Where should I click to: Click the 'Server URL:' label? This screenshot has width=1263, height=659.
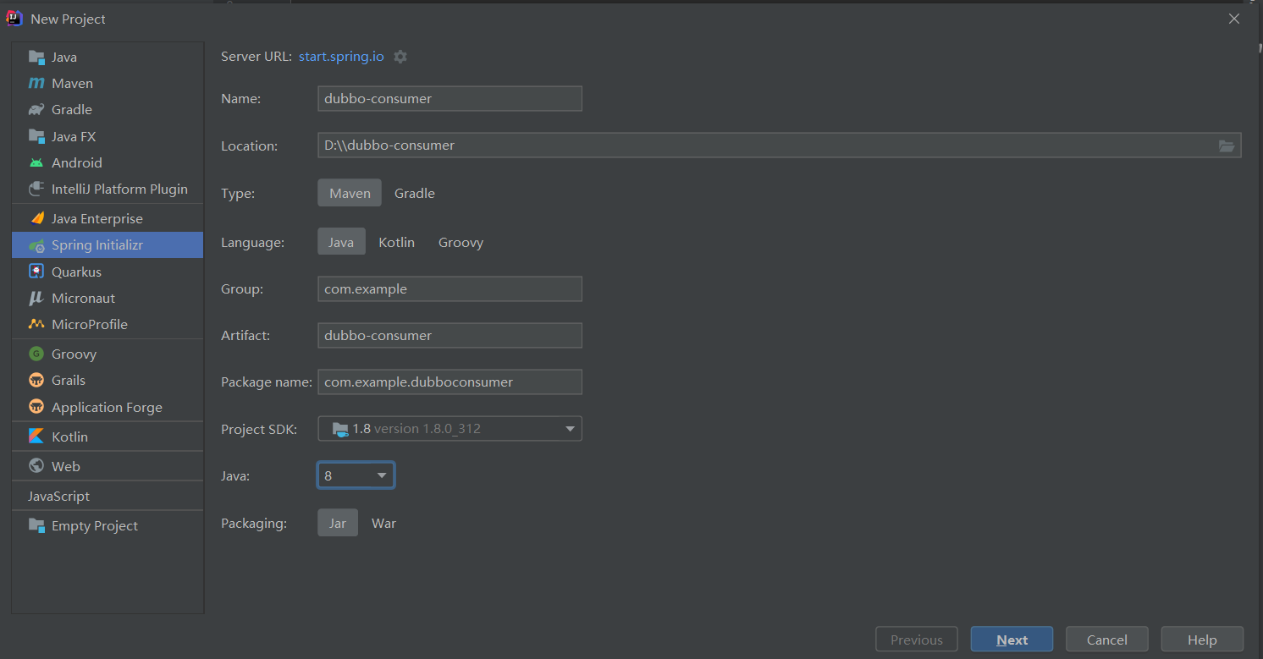tap(256, 57)
